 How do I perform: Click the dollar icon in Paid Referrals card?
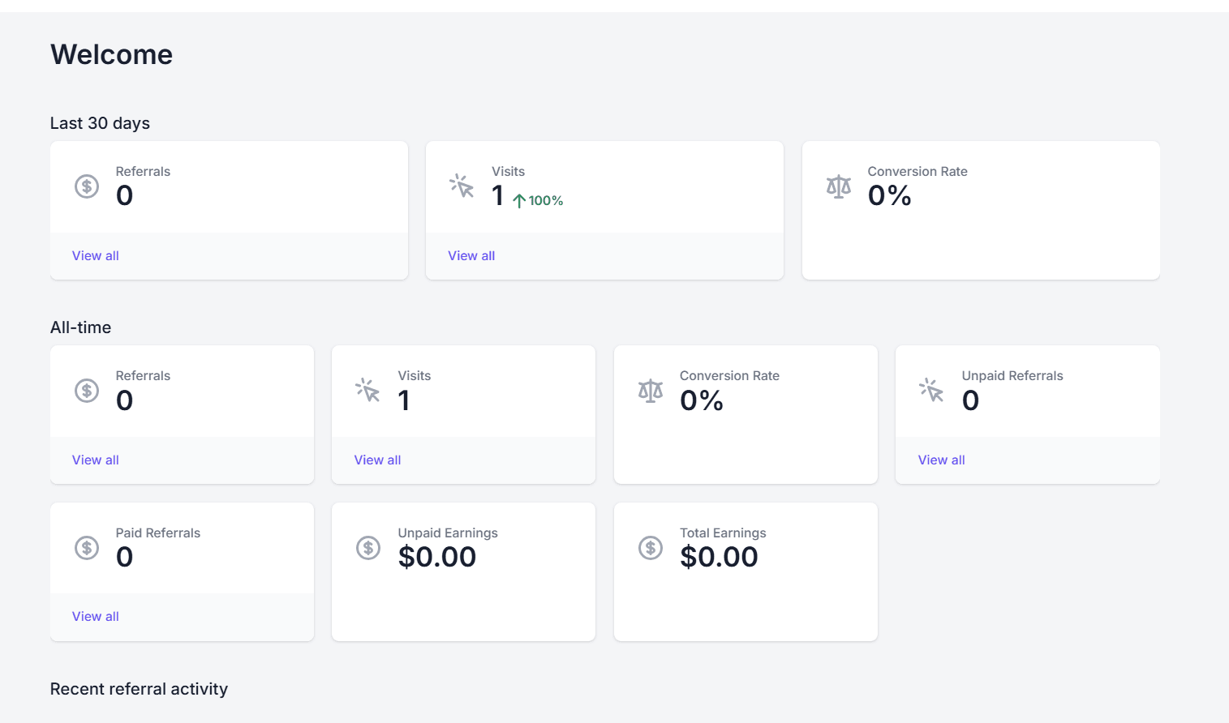point(87,548)
